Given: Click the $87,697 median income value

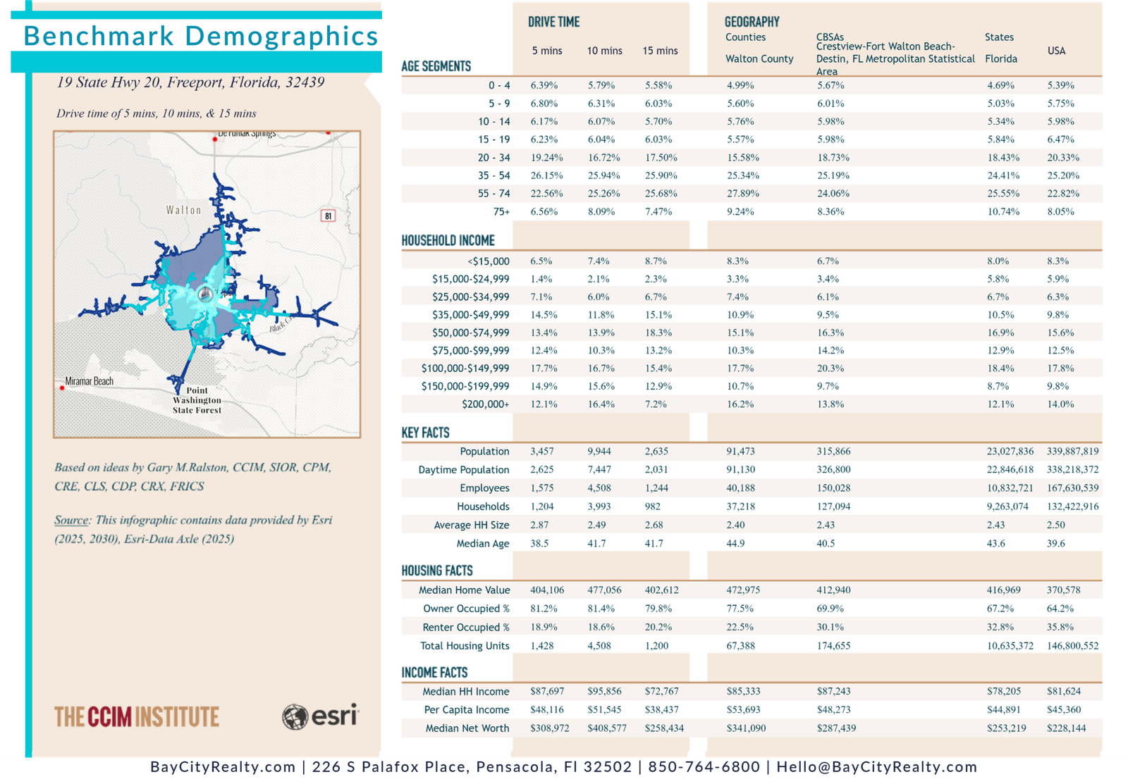Looking at the screenshot, I should (548, 692).
